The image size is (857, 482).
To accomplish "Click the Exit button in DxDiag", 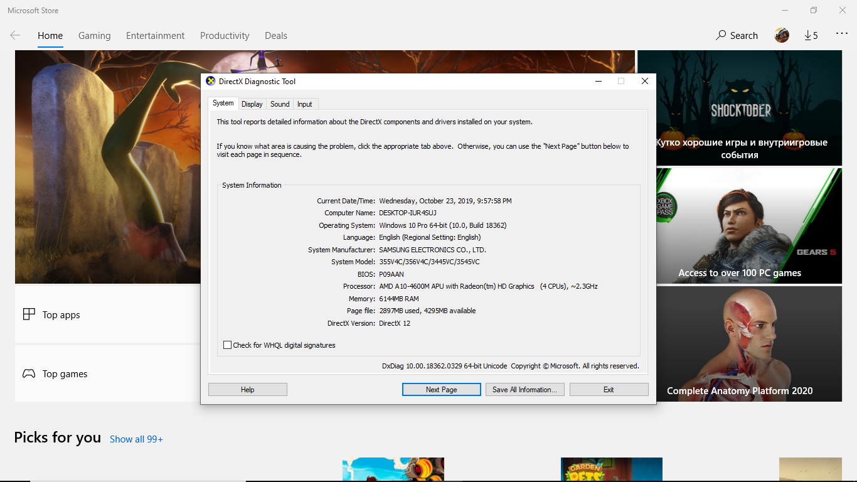I will [609, 390].
